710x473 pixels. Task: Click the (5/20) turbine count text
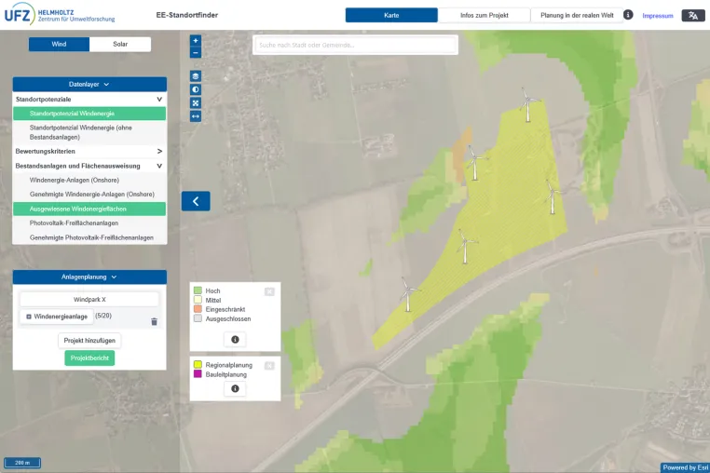(103, 316)
